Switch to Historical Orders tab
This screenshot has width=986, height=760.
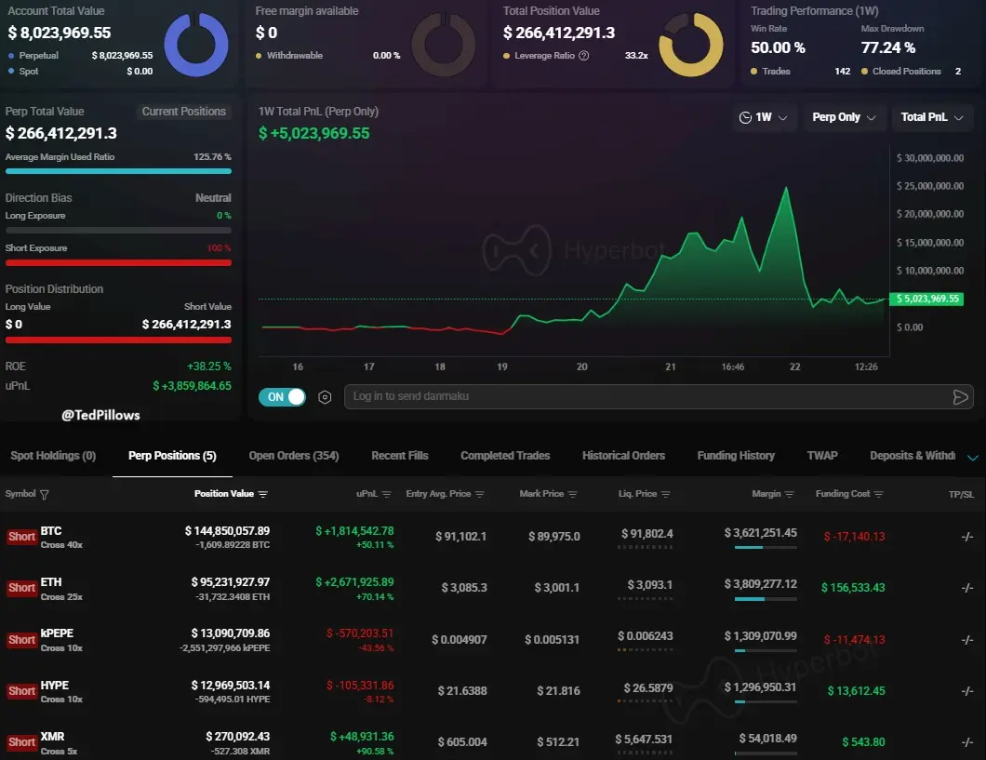[x=623, y=456]
